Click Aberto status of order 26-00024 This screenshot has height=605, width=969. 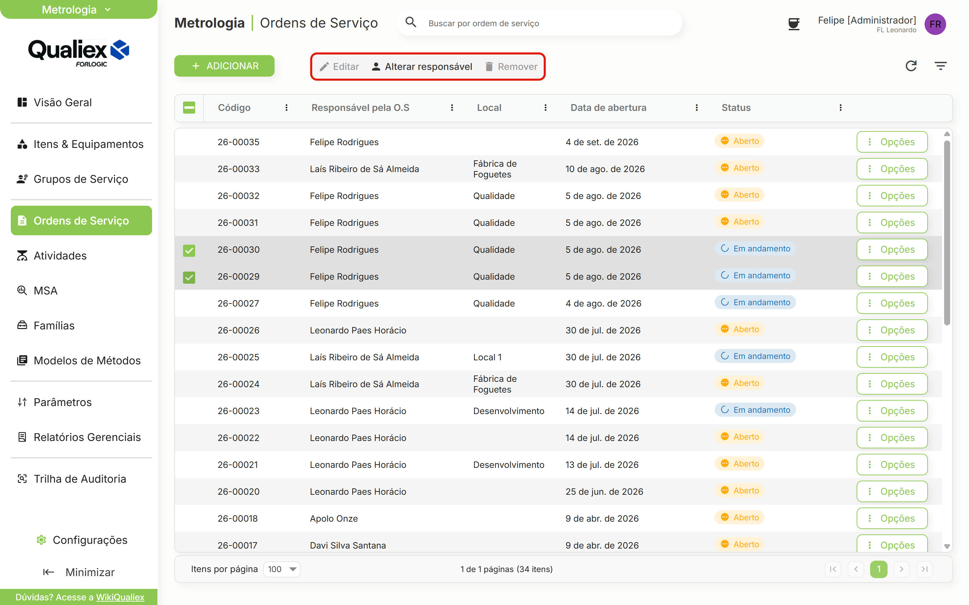(x=739, y=383)
